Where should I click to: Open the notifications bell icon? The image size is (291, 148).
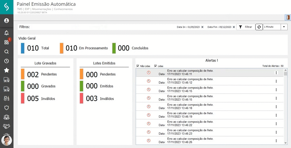pyautogui.click(x=6, y=33)
